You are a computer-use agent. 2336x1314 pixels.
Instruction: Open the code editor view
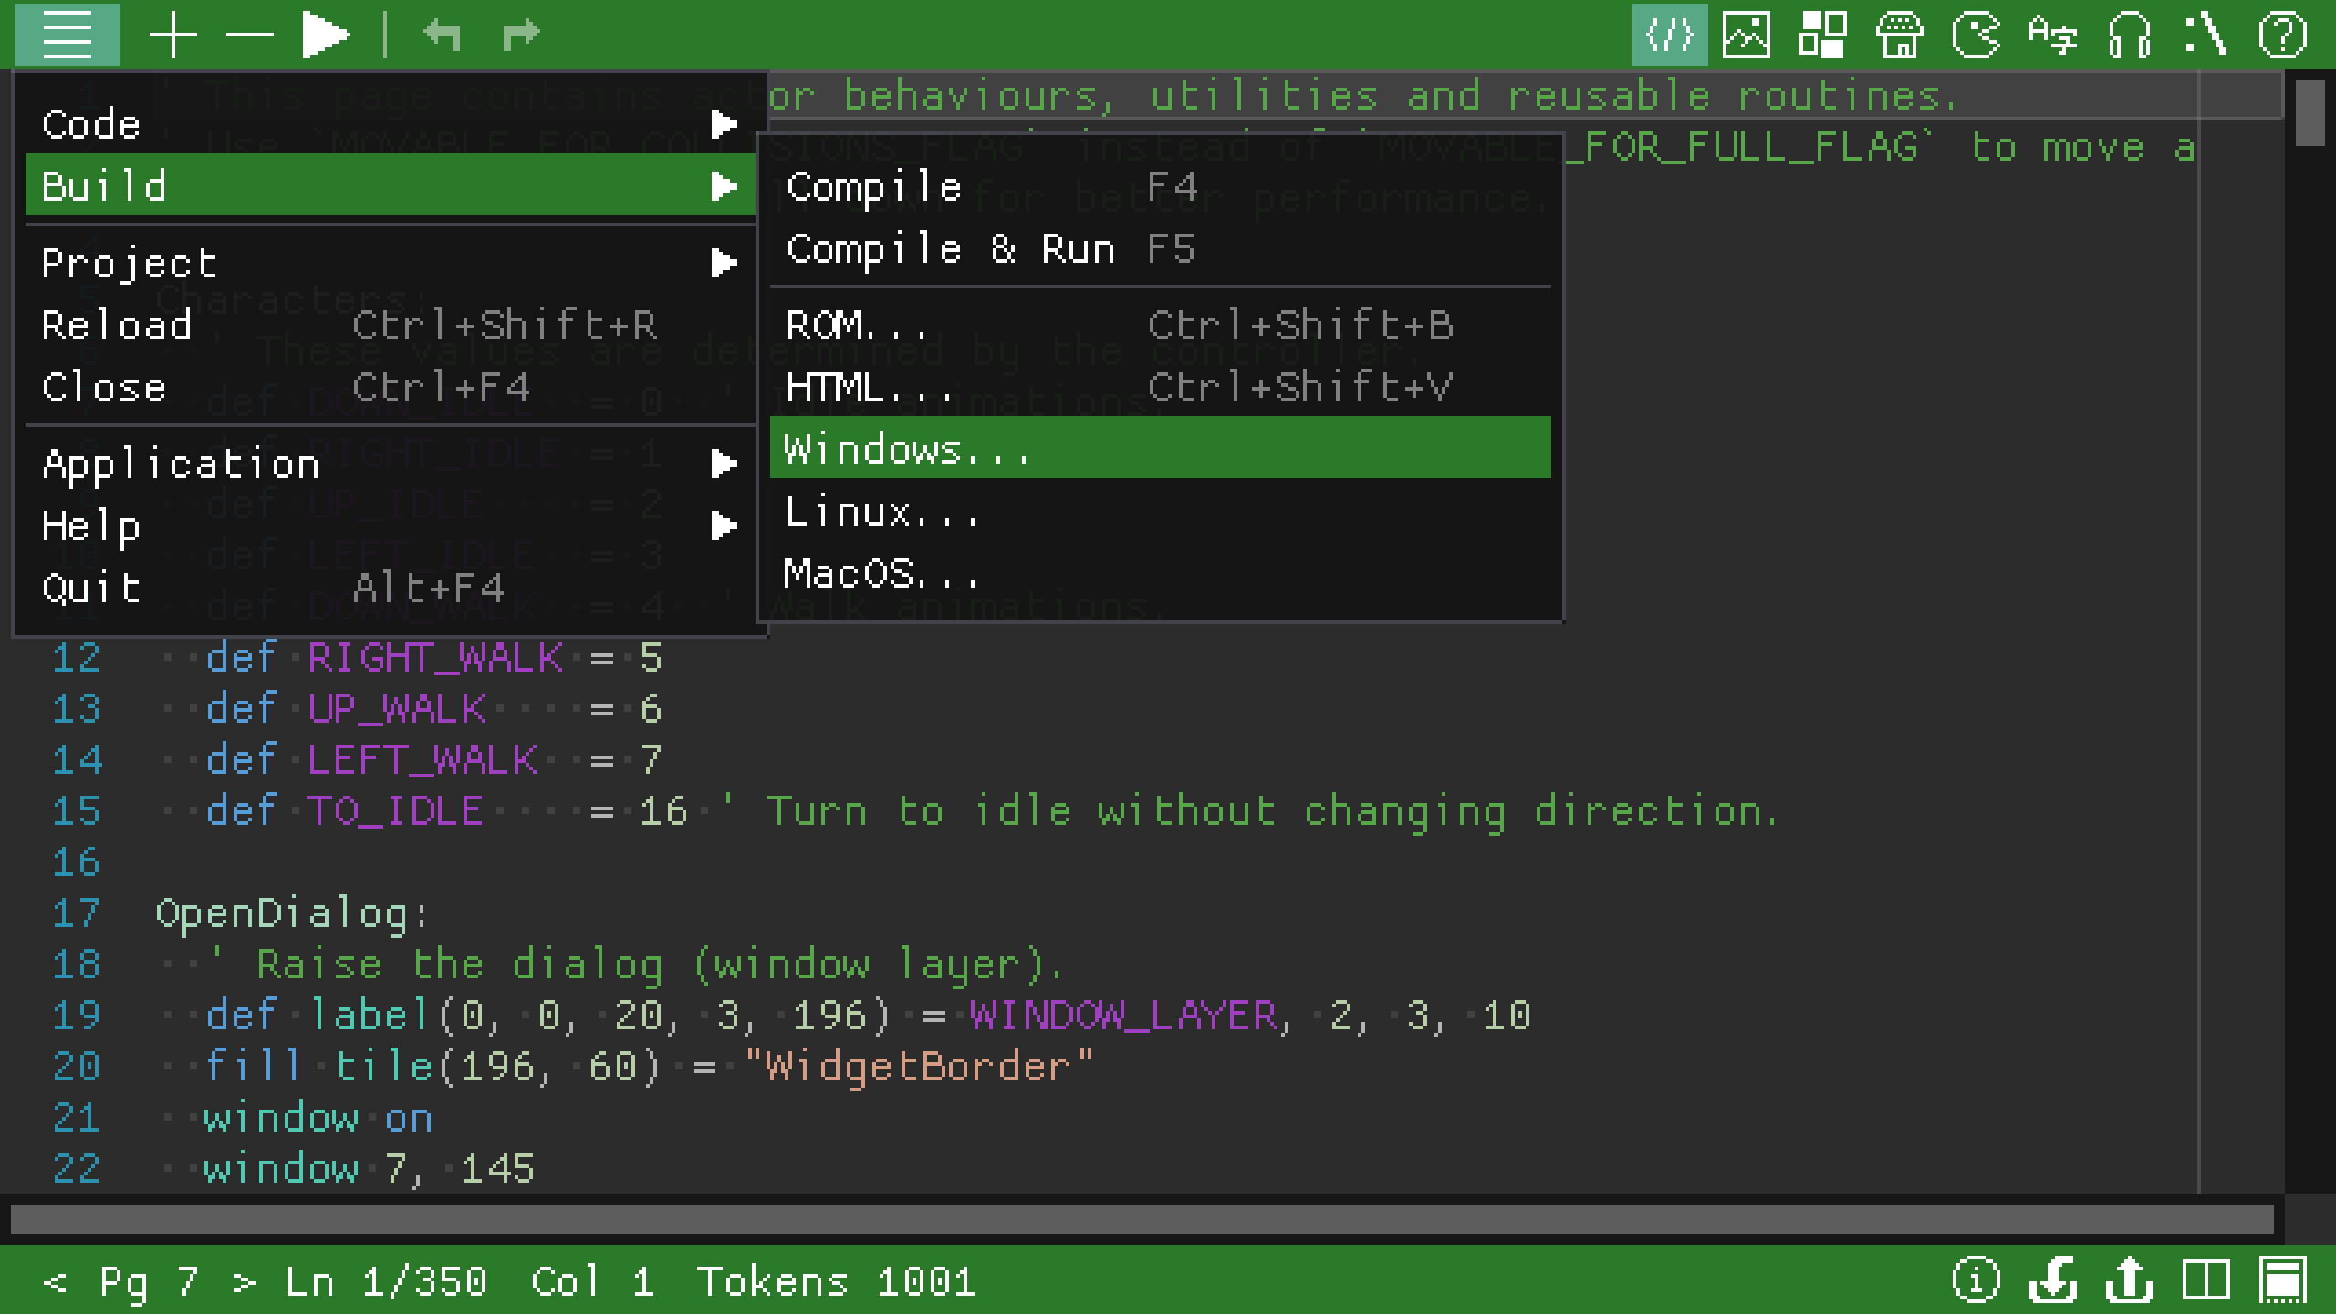(1667, 36)
